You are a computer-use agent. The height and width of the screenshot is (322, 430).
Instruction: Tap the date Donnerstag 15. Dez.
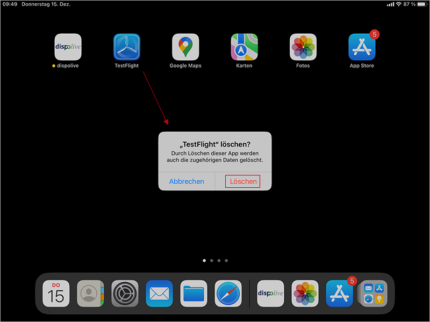[46, 4]
